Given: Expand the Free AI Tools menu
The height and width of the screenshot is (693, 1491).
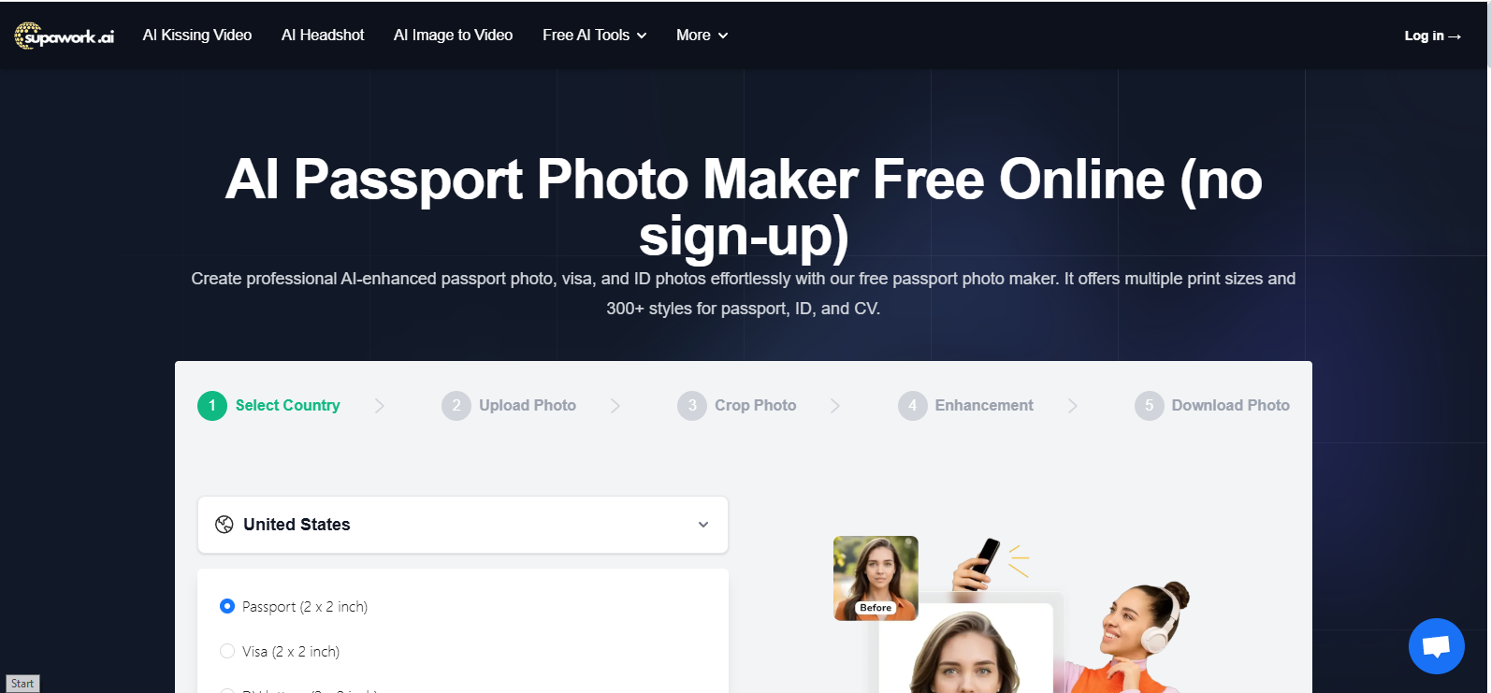Looking at the screenshot, I should 595,36.
